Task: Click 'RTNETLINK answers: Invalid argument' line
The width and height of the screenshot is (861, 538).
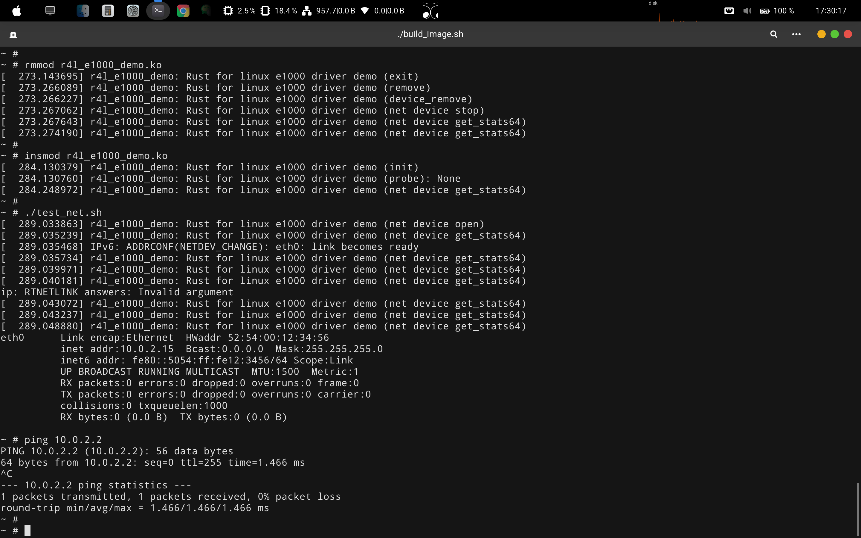Action: 117,292
